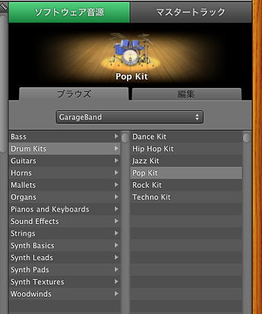Choose the Dance Kit instrument
The height and width of the screenshot is (314, 262).
(x=186, y=137)
